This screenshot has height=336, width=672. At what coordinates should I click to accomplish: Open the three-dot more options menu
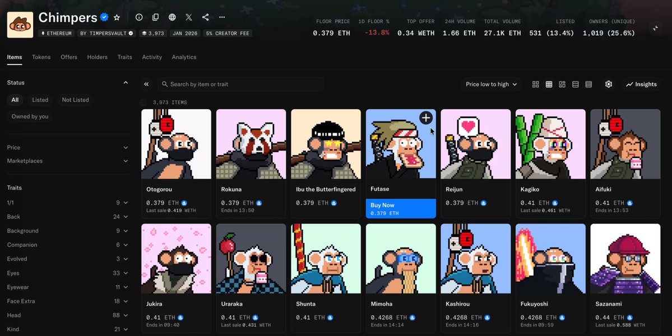pyautogui.click(x=222, y=17)
